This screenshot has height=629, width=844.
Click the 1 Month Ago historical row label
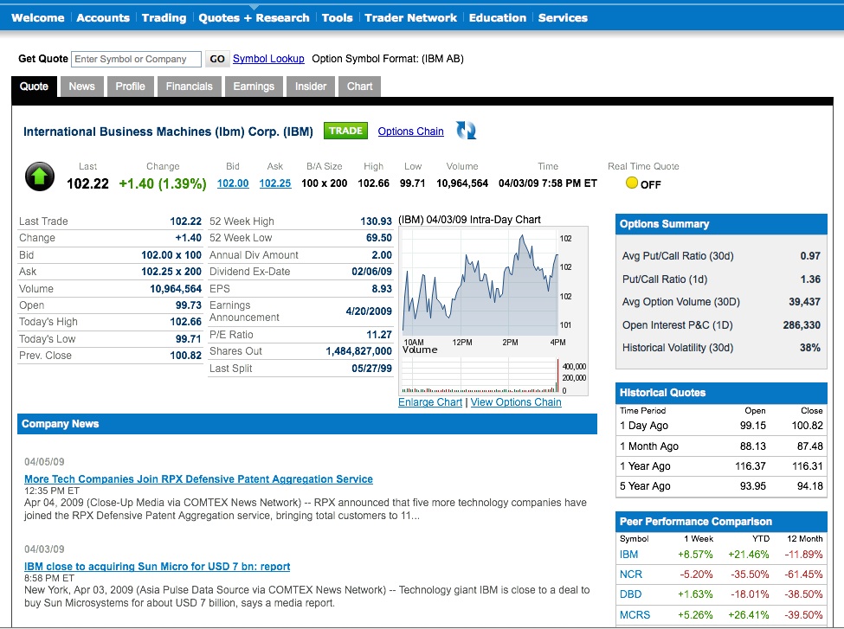(x=649, y=446)
